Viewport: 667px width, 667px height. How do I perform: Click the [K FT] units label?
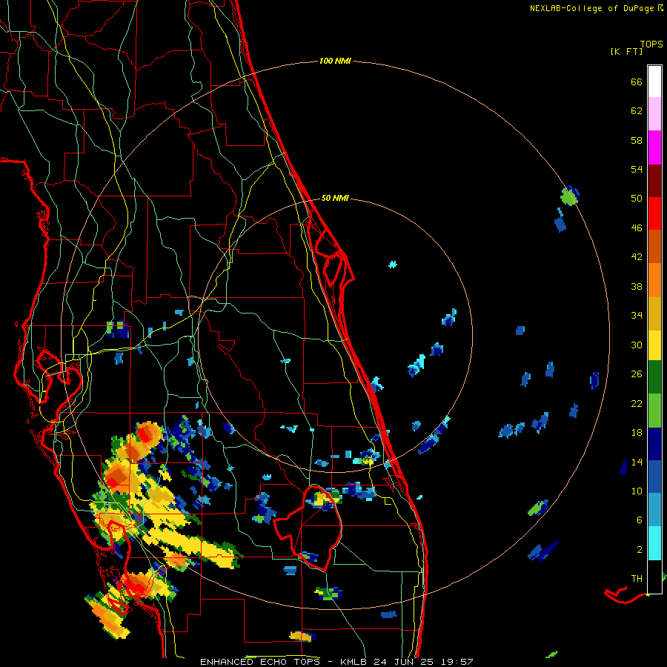pos(626,51)
